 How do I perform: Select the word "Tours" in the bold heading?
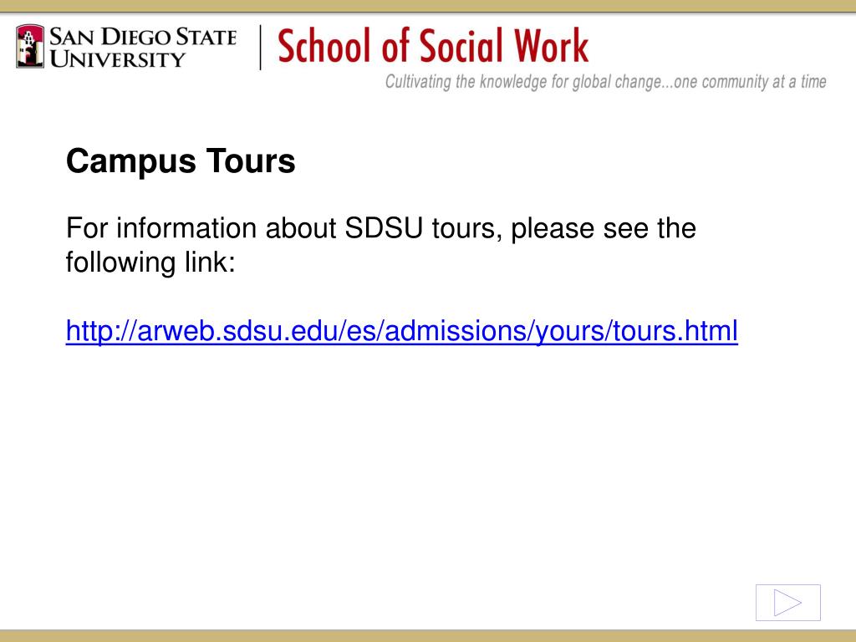(251, 161)
